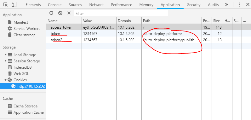Delete selected cookie with the X icon
This screenshot has width=251, height=120.
[69, 13]
